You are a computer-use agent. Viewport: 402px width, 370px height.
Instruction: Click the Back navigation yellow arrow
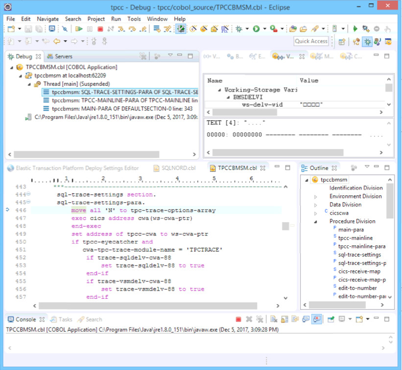click(57, 41)
